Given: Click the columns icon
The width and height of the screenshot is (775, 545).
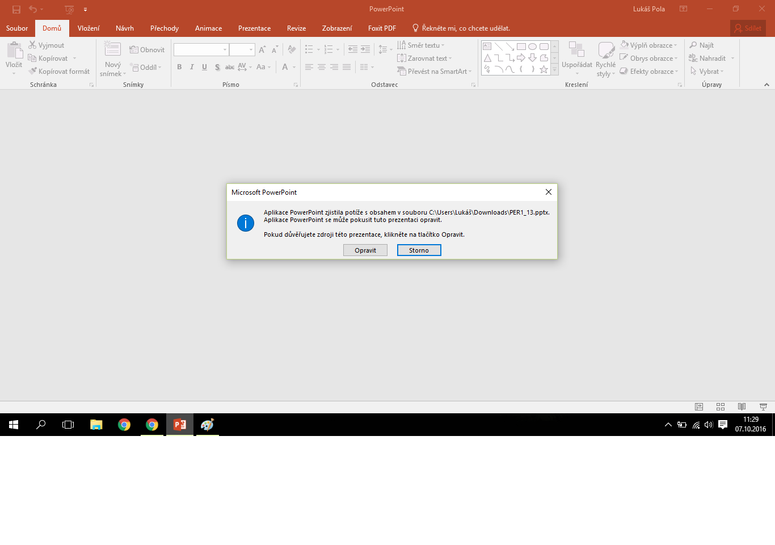Looking at the screenshot, I should 364,67.
